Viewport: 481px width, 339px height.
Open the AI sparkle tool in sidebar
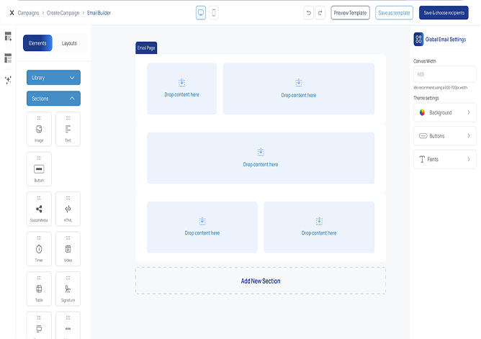coord(9,80)
